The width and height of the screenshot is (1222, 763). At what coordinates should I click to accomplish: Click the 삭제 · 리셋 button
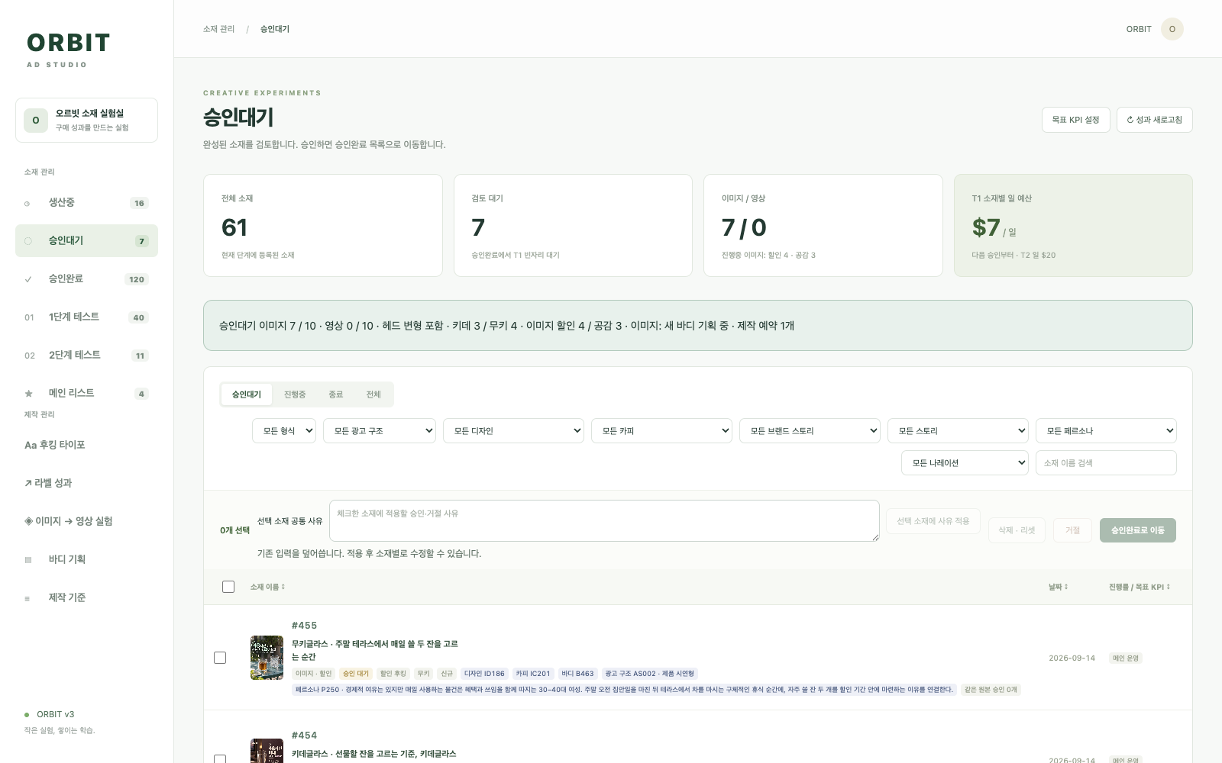pyautogui.click(x=1017, y=530)
